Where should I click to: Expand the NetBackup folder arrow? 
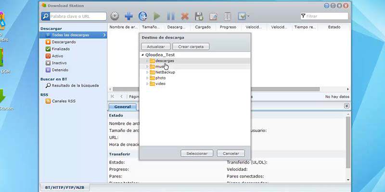tap(147, 72)
